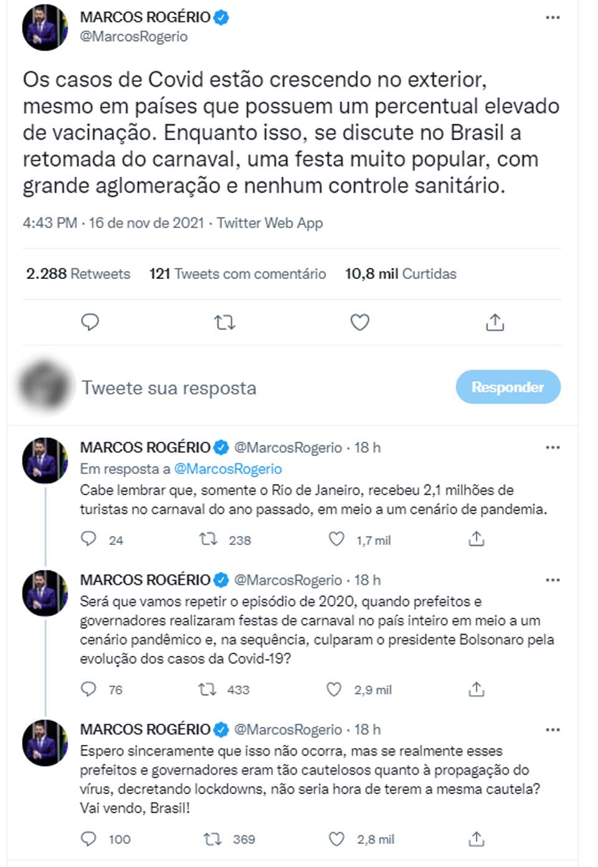Retweet the main tweet about Covid cases
The width and height of the screenshot is (598, 867).
[x=224, y=322]
